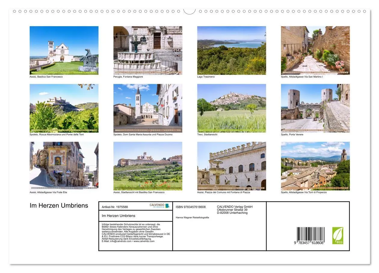
Task: Click the Assisi Stadtansicht panorama image
Action: click(148, 166)
